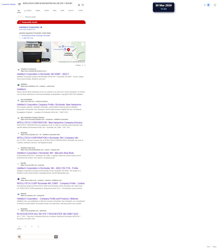The image size is (221, 249).
Task: Click the Auction Co. map marker
Action: click(65, 49)
